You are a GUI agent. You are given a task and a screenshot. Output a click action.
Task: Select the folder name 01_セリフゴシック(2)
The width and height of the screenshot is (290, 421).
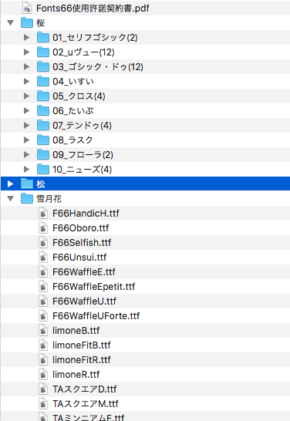click(x=95, y=38)
